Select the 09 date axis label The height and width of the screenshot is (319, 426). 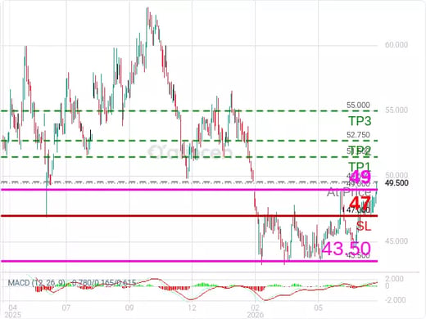coord(129,308)
